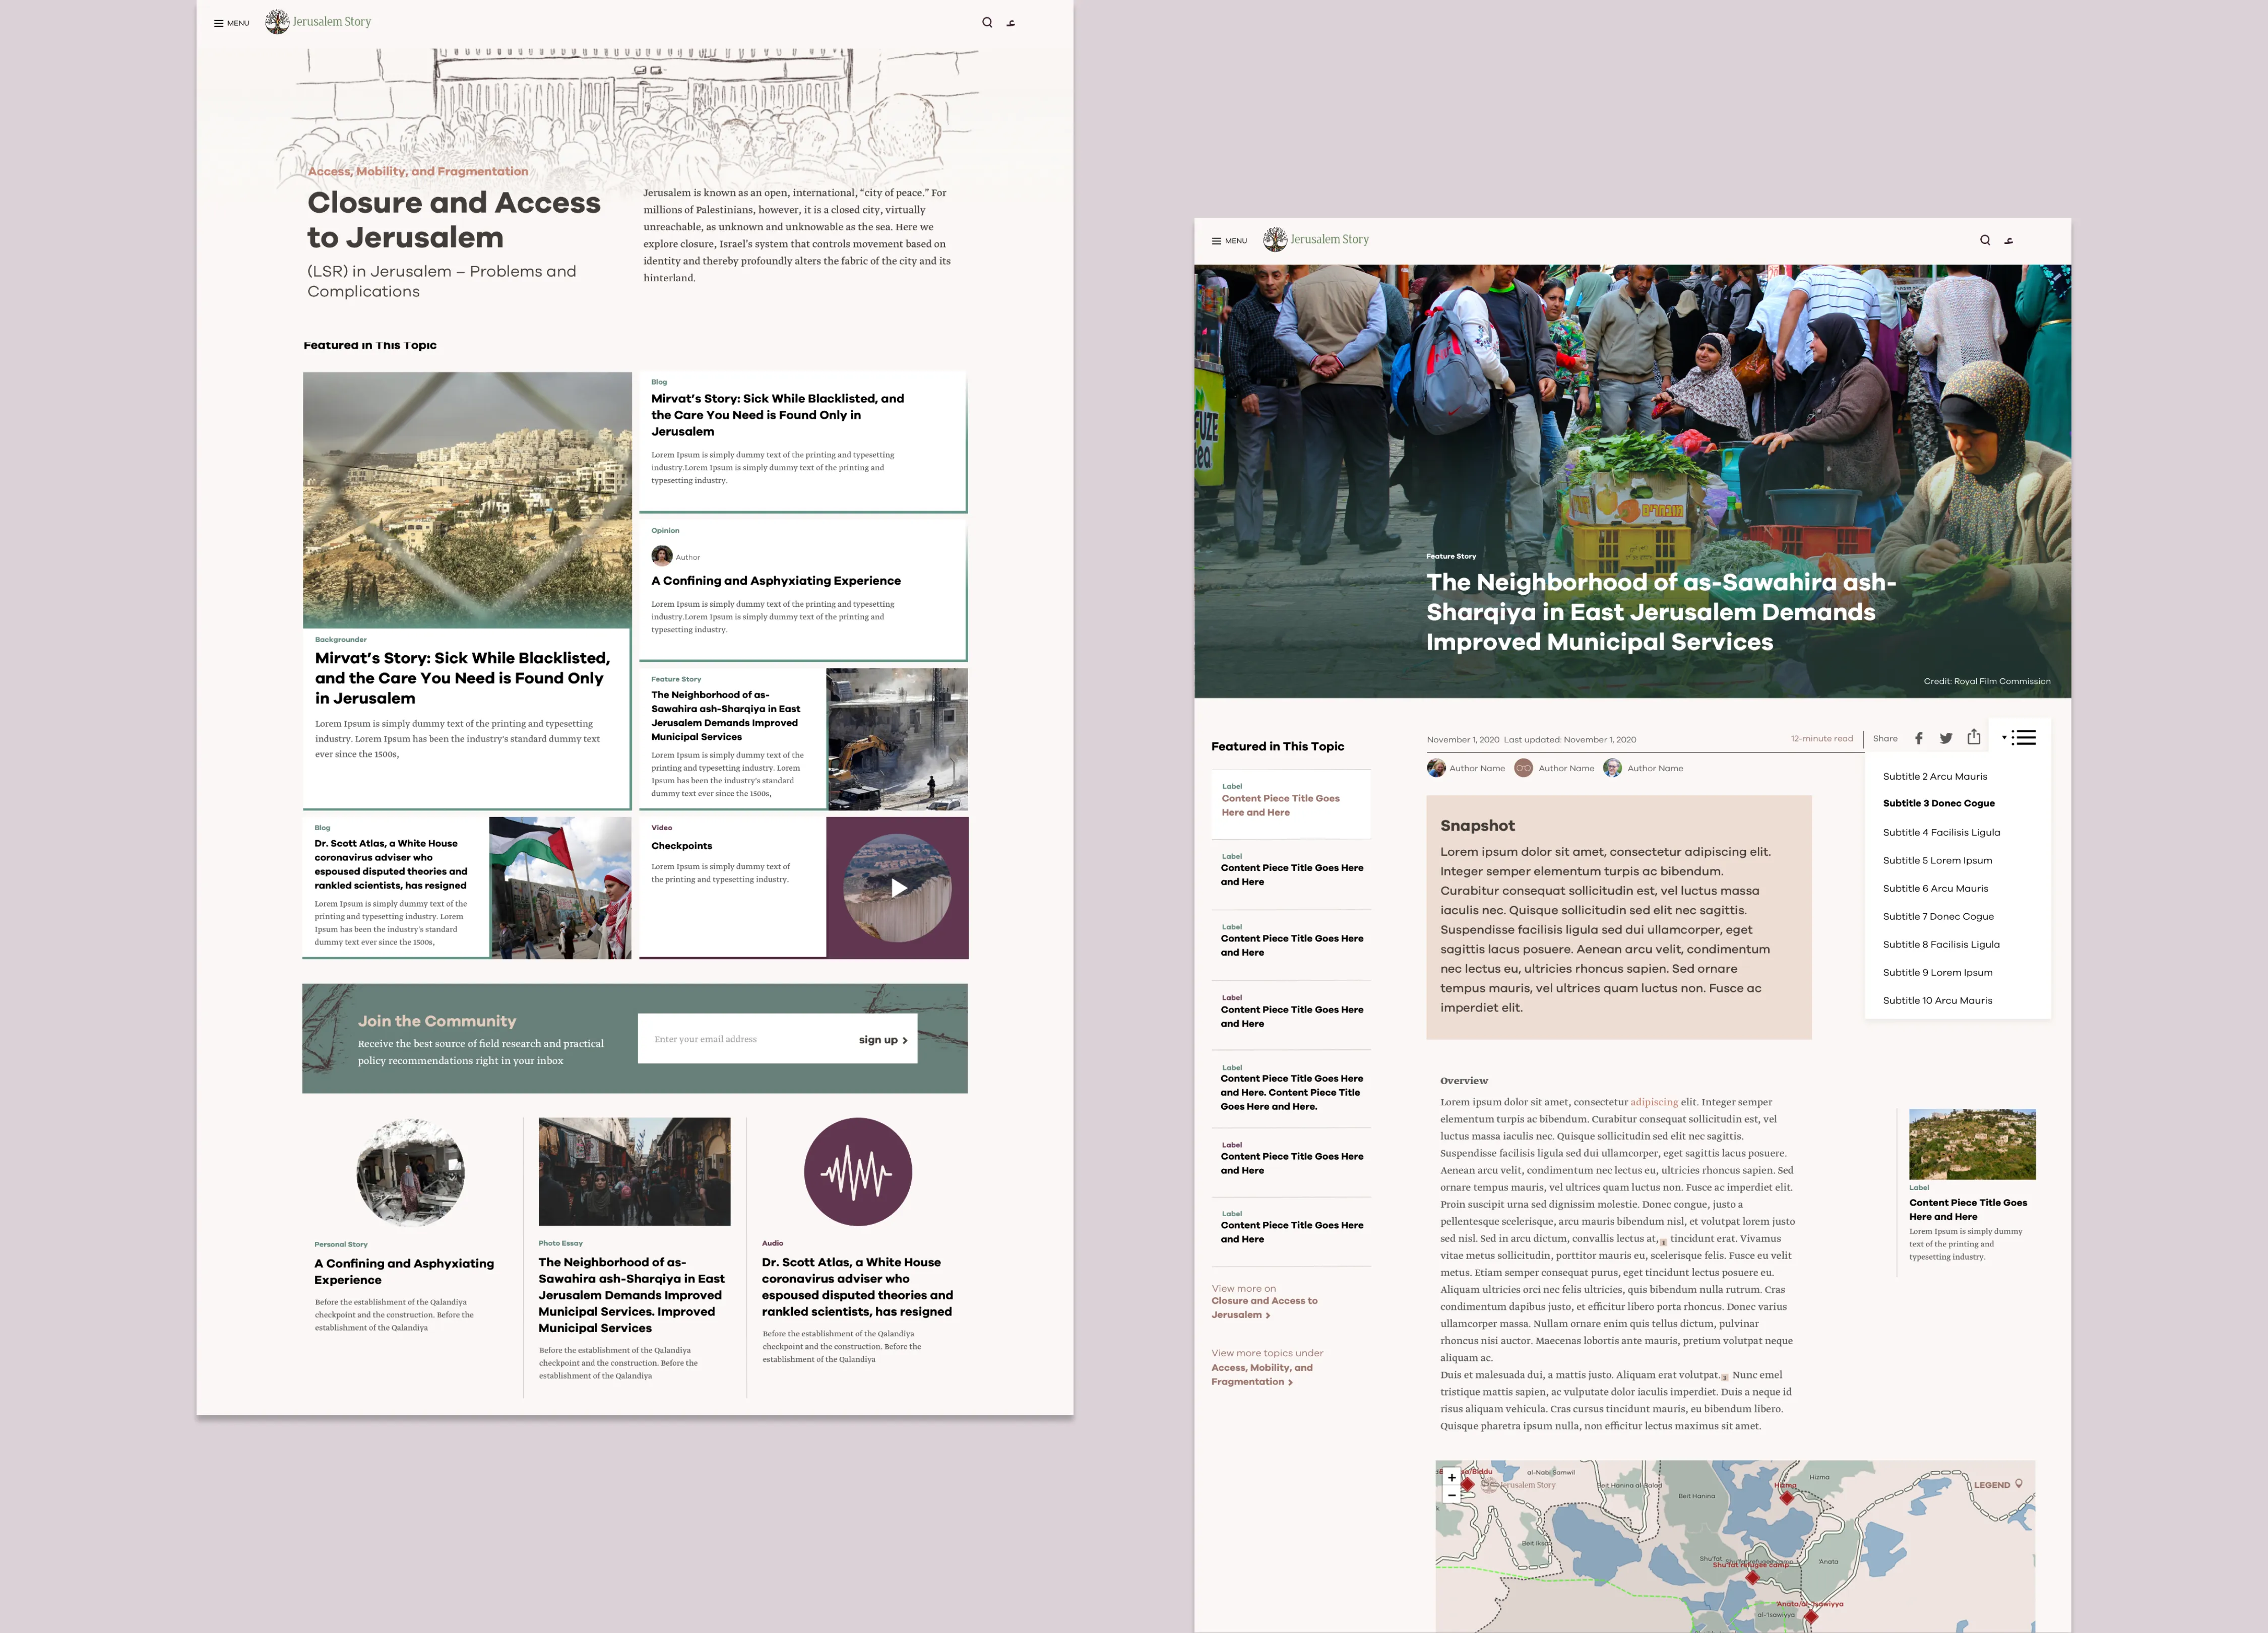This screenshot has width=2268, height=1633.
Task: Click the Opinion card author avatar
Action: click(661, 556)
